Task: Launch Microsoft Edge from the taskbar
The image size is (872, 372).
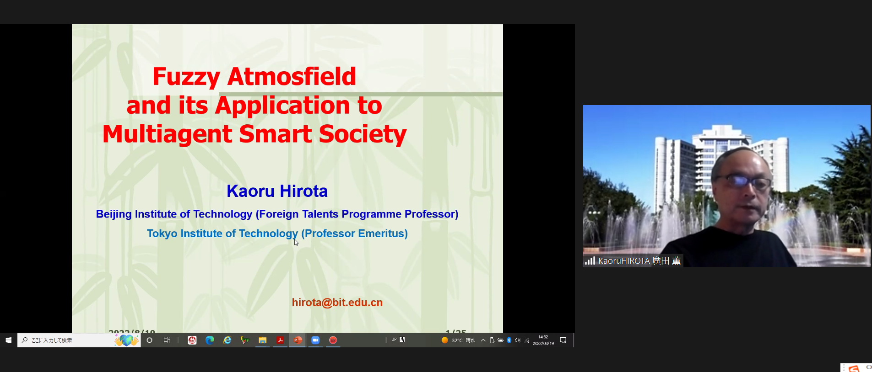Action: 210,340
